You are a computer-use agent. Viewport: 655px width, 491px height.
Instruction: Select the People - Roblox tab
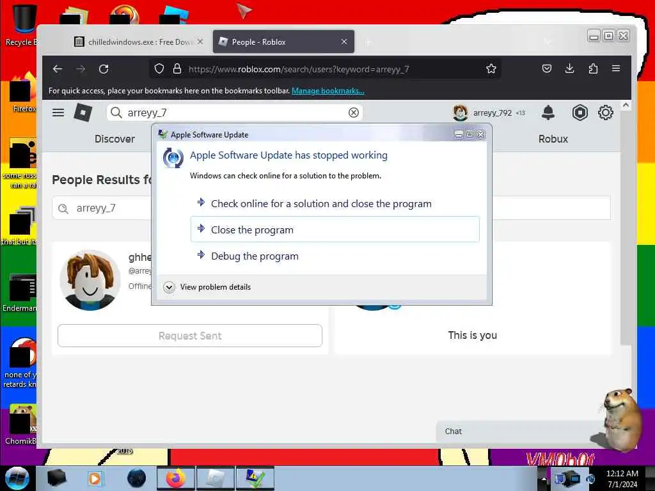pos(283,42)
